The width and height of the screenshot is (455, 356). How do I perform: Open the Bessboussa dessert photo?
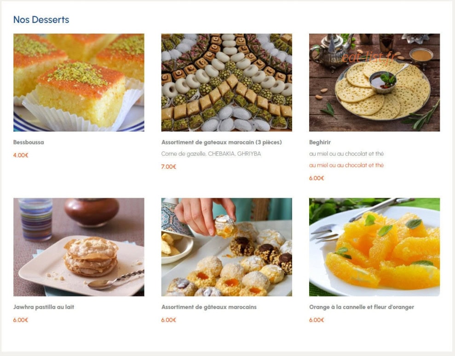coord(79,83)
